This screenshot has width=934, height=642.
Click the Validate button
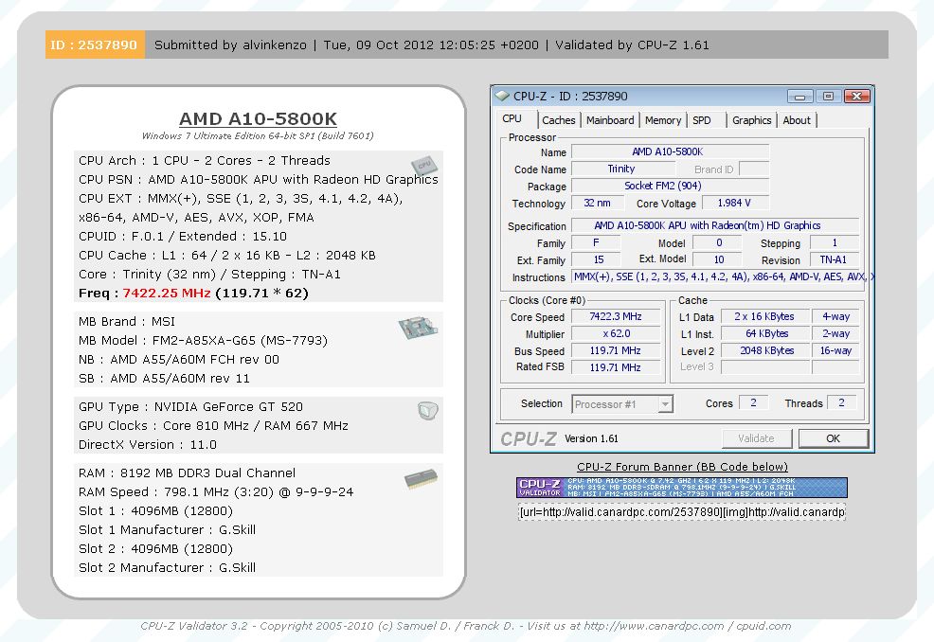click(x=756, y=438)
